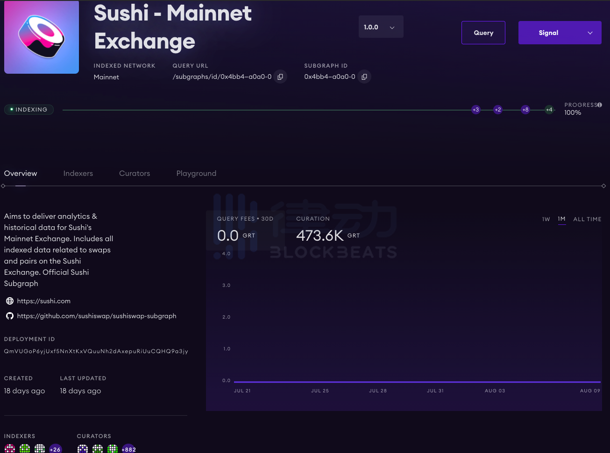Open the https://sushi.com link
The width and height of the screenshot is (610, 453).
44,301
